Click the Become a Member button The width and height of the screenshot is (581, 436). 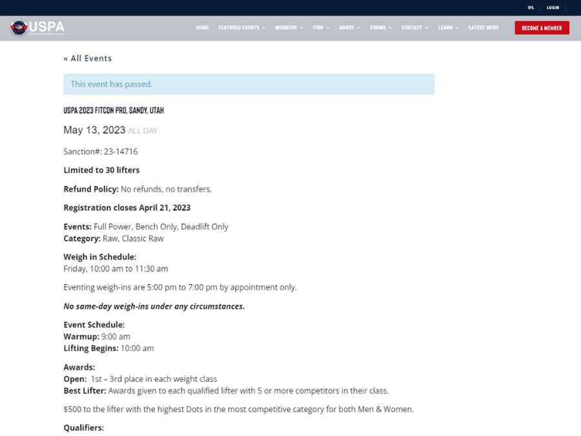(542, 28)
